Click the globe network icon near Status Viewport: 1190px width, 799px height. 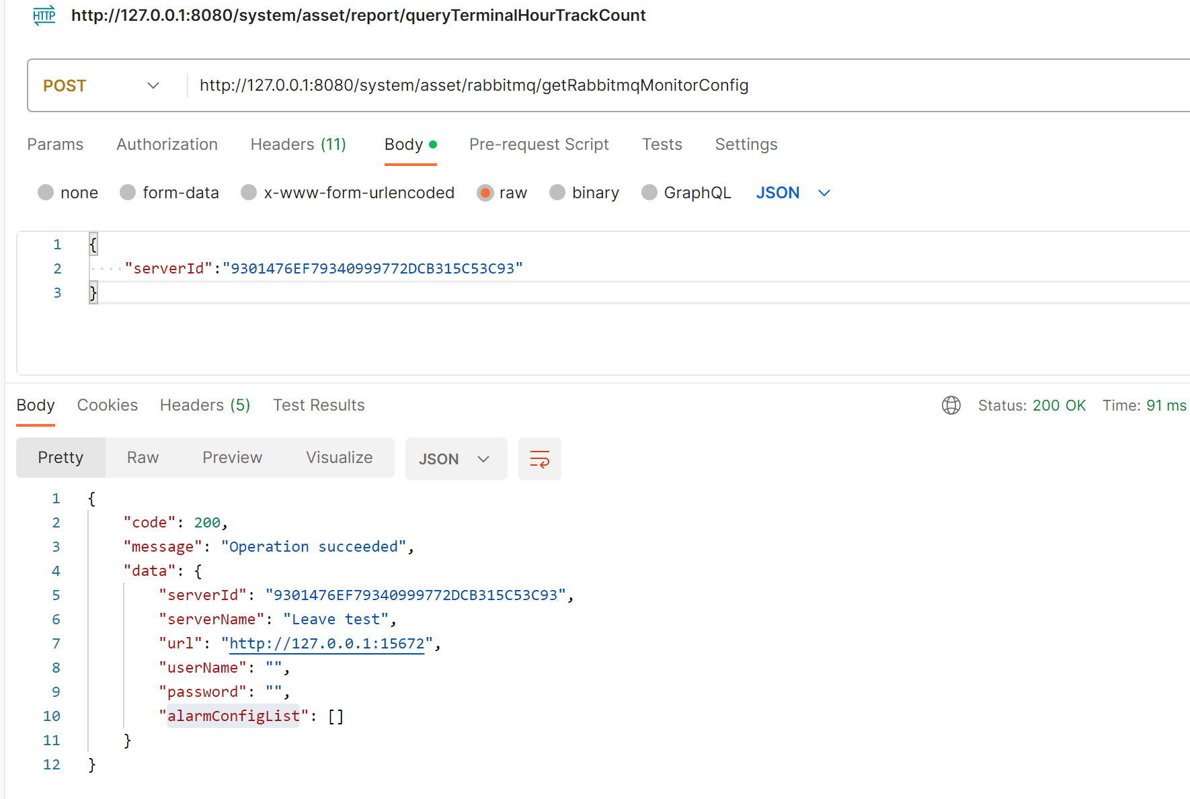951,405
